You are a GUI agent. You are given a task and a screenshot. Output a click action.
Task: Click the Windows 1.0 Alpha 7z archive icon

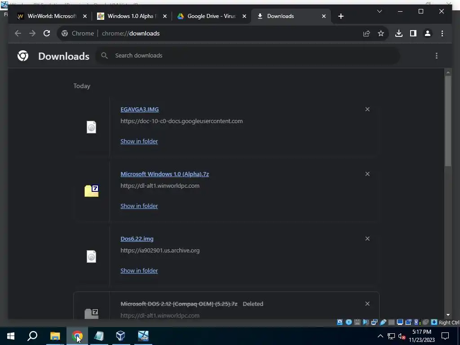(92, 190)
